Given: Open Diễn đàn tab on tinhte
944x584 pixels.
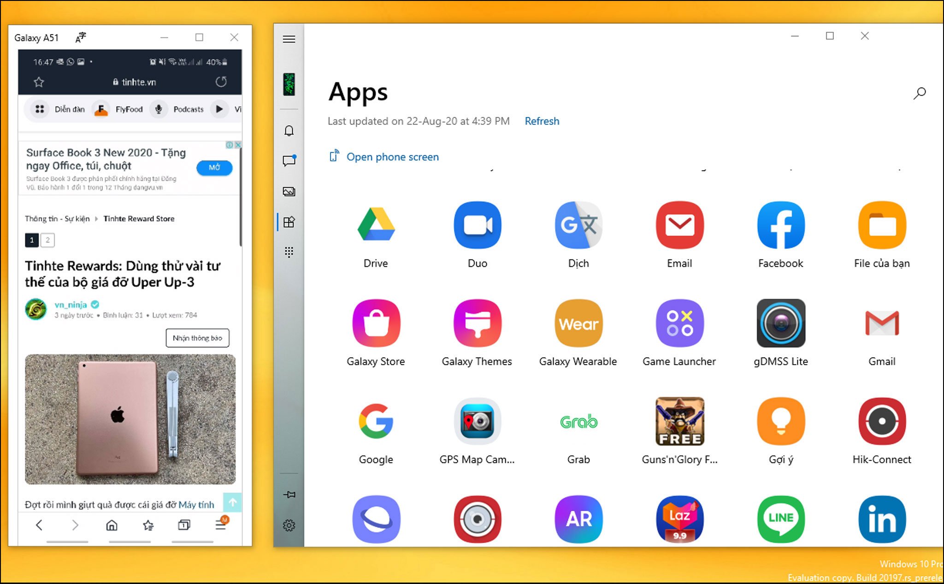Looking at the screenshot, I should (59, 109).
